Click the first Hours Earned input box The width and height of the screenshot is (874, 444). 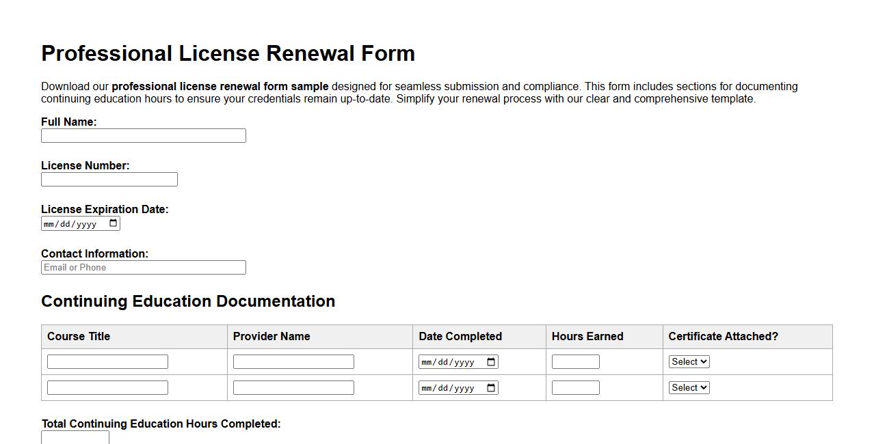tap(575, 361)
